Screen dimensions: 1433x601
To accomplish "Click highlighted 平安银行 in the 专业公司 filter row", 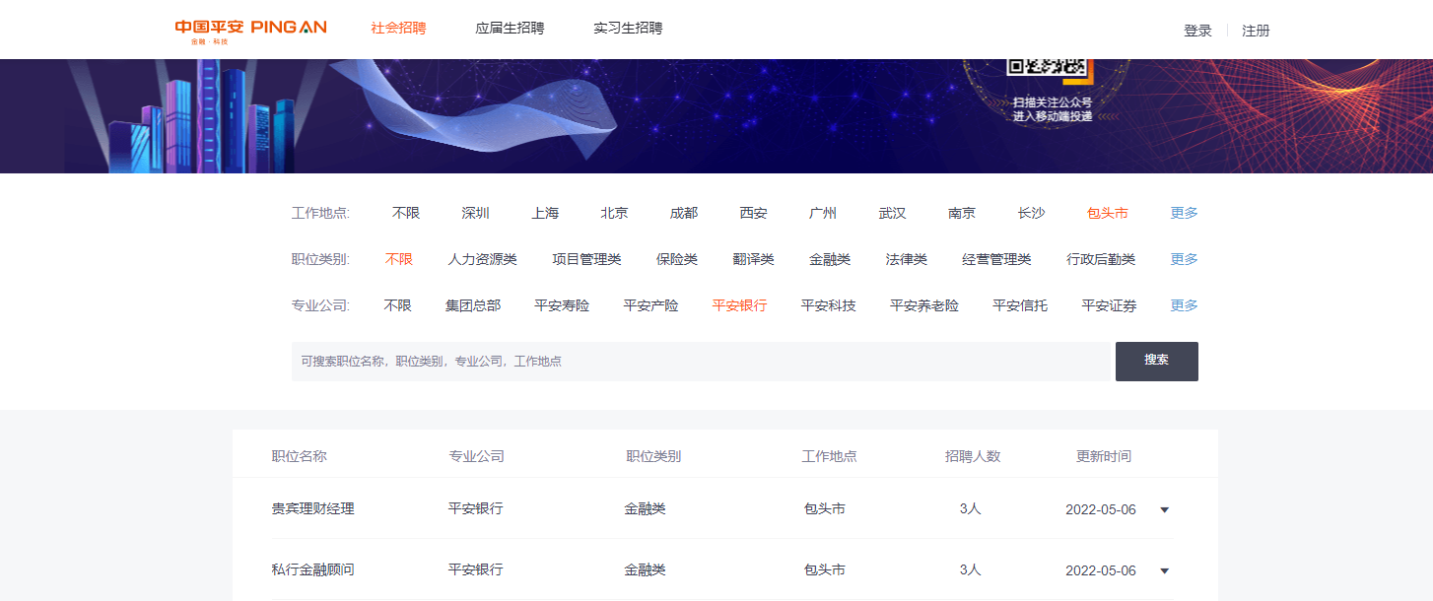I will click(x=740, y=305).
